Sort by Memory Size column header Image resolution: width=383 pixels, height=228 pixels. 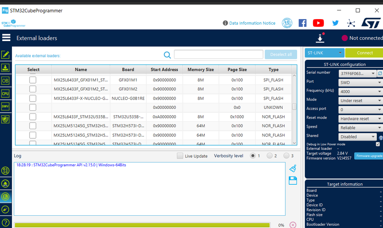point(201,70)
